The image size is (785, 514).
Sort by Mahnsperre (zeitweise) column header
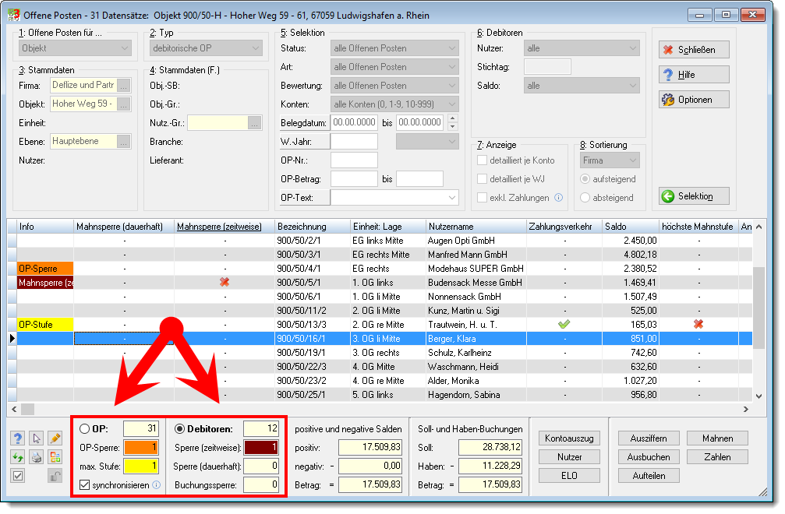pyautogui.click(x=219, y=227)
